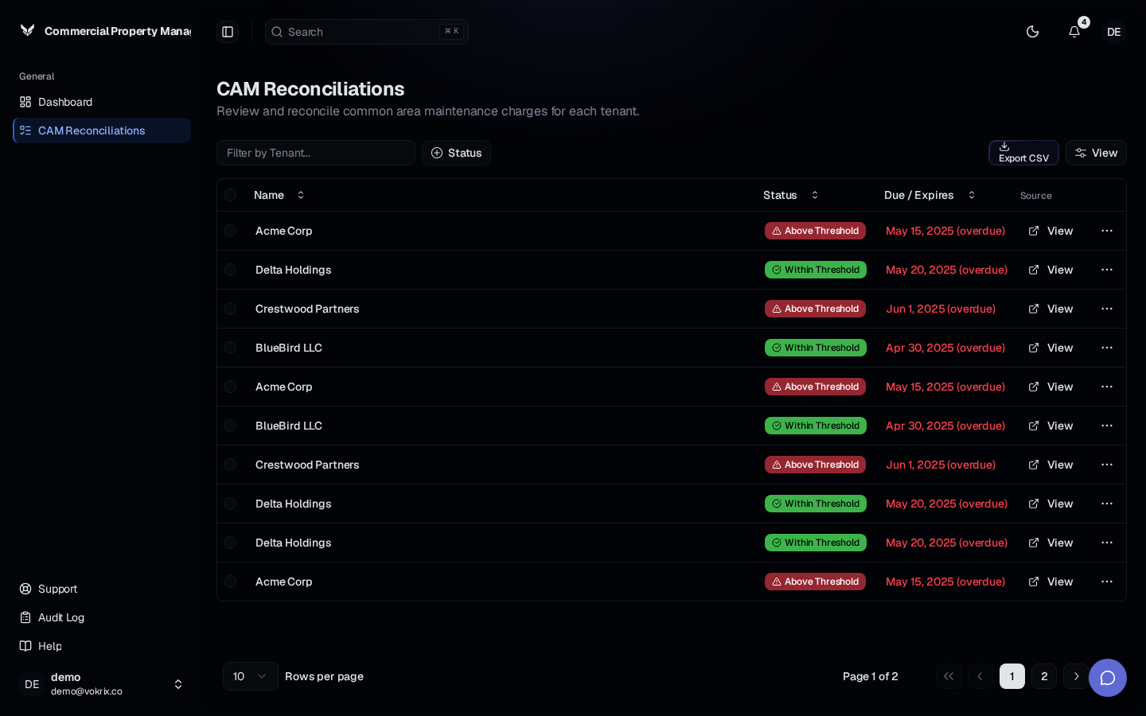Switch to dark mode moon icon

click(1033, 32)
